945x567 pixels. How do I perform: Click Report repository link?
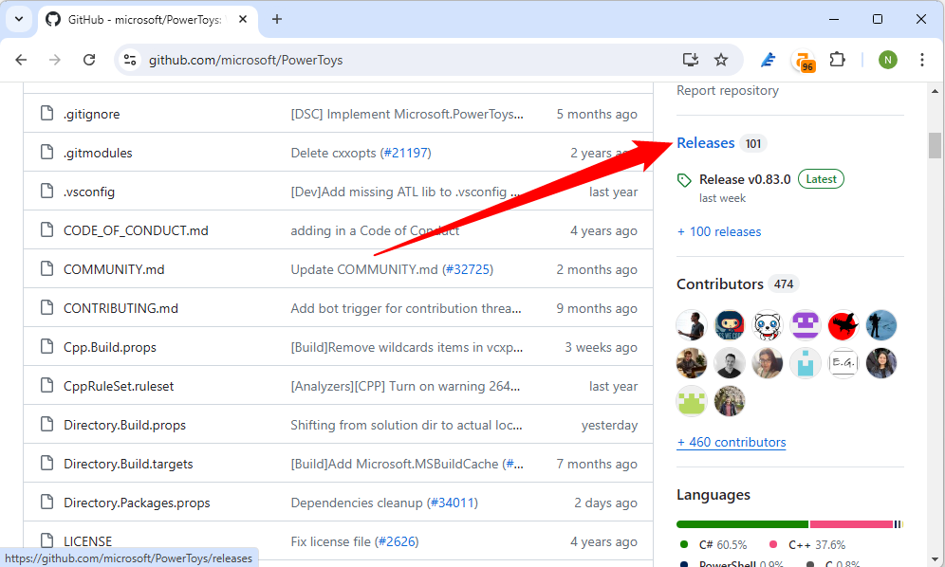pyautogui.click(x=728, y=90)
